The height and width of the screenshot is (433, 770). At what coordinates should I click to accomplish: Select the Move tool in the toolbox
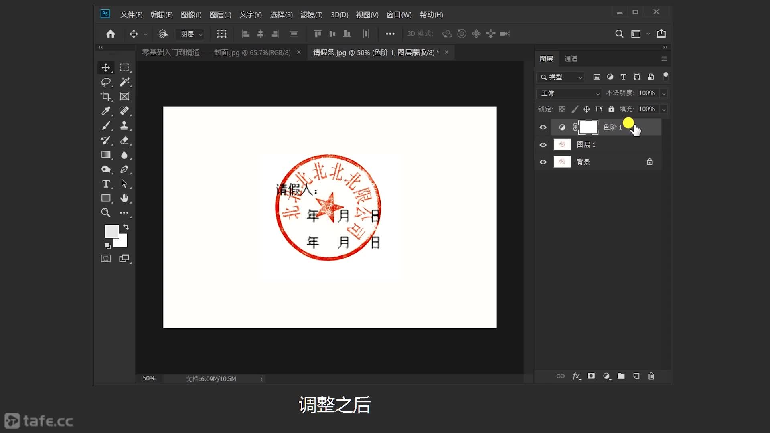coord(106,67)
